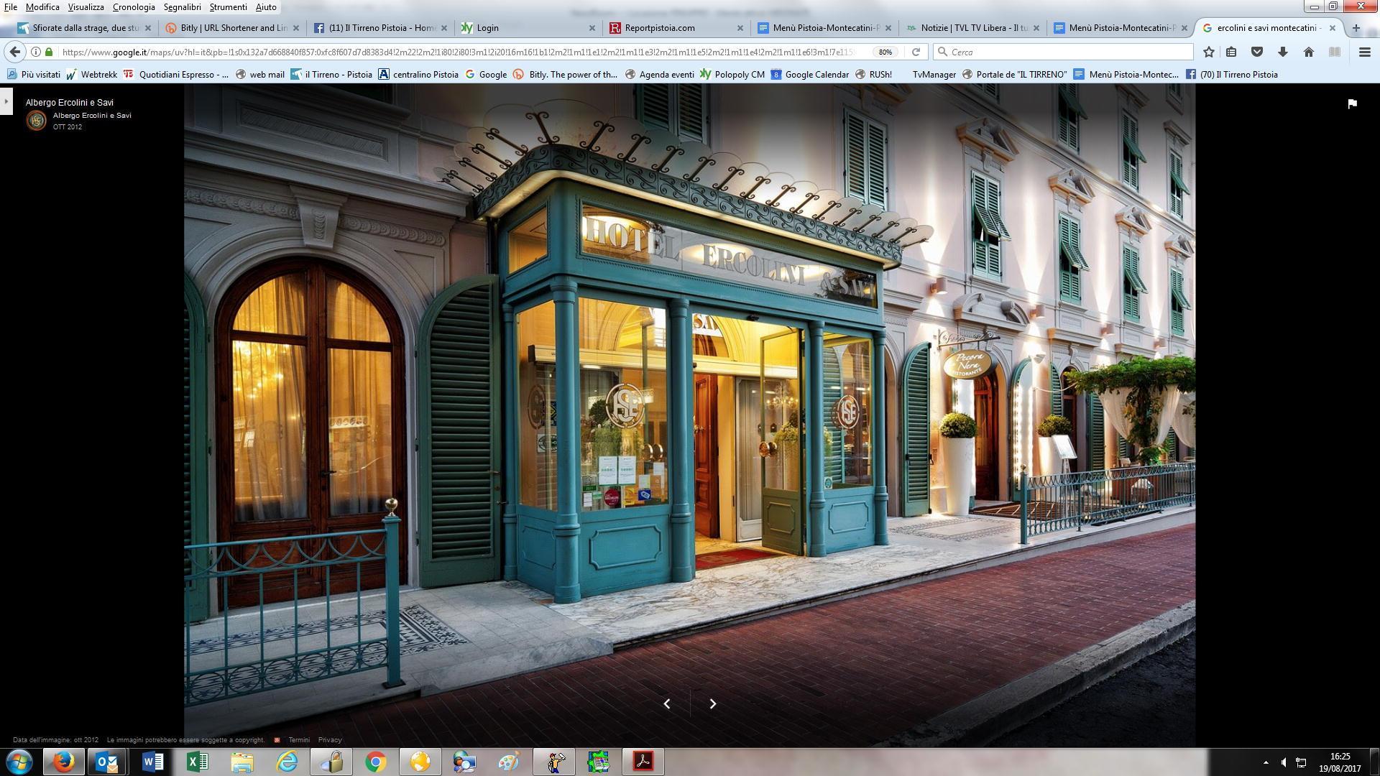The image size is (1380, 776).
Task: Switch to the Login tab
Action: pyautogui.click(x=528, y=28)
